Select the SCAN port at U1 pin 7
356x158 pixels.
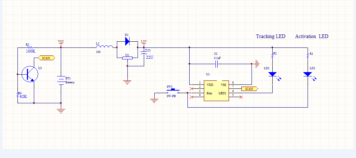point(249,88)
